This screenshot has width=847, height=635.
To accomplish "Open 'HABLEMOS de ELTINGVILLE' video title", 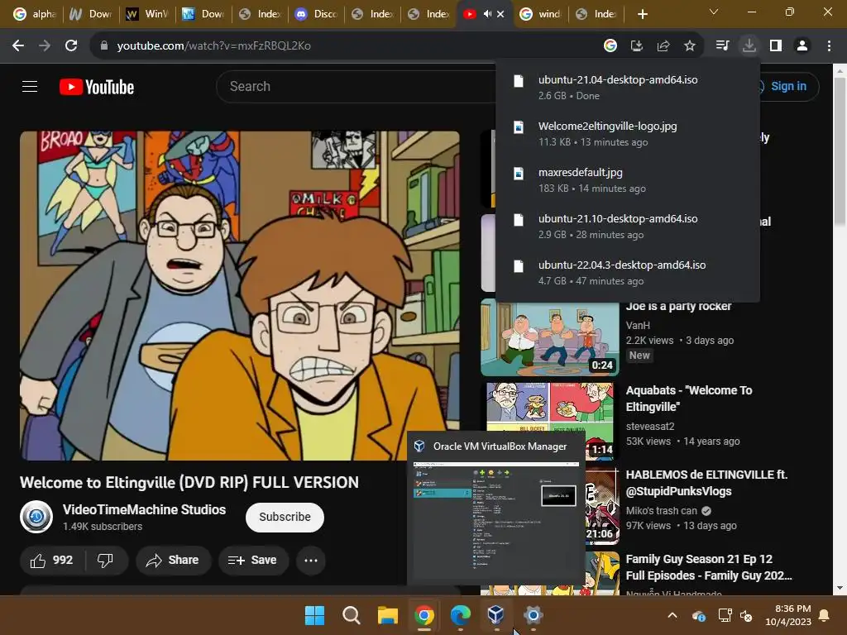I will (x=706, y=483).
